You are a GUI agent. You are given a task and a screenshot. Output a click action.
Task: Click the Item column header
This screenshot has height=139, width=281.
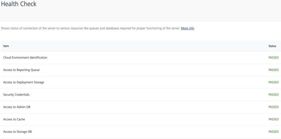5,46
